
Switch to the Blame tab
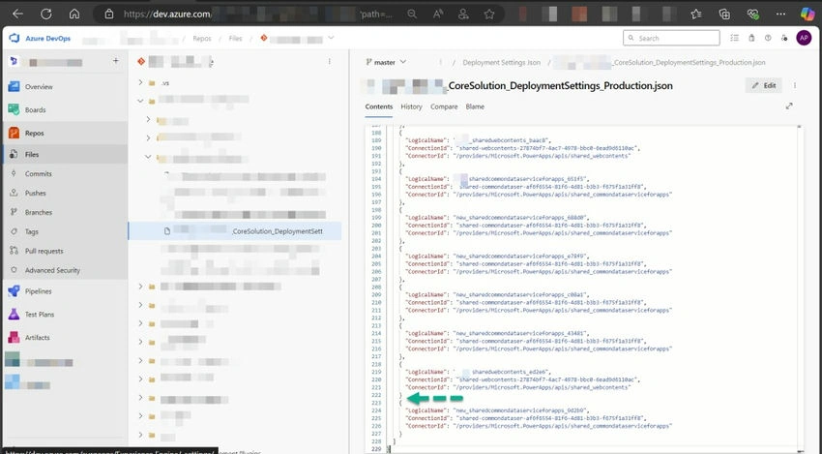tap(475, 106)
